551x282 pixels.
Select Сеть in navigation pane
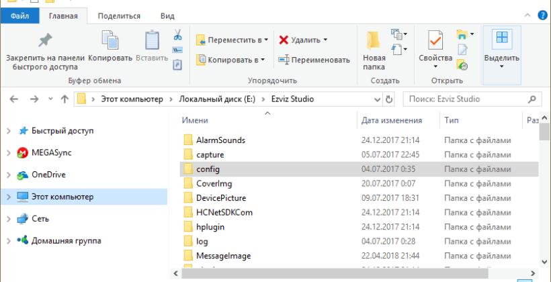click(33, 218)
